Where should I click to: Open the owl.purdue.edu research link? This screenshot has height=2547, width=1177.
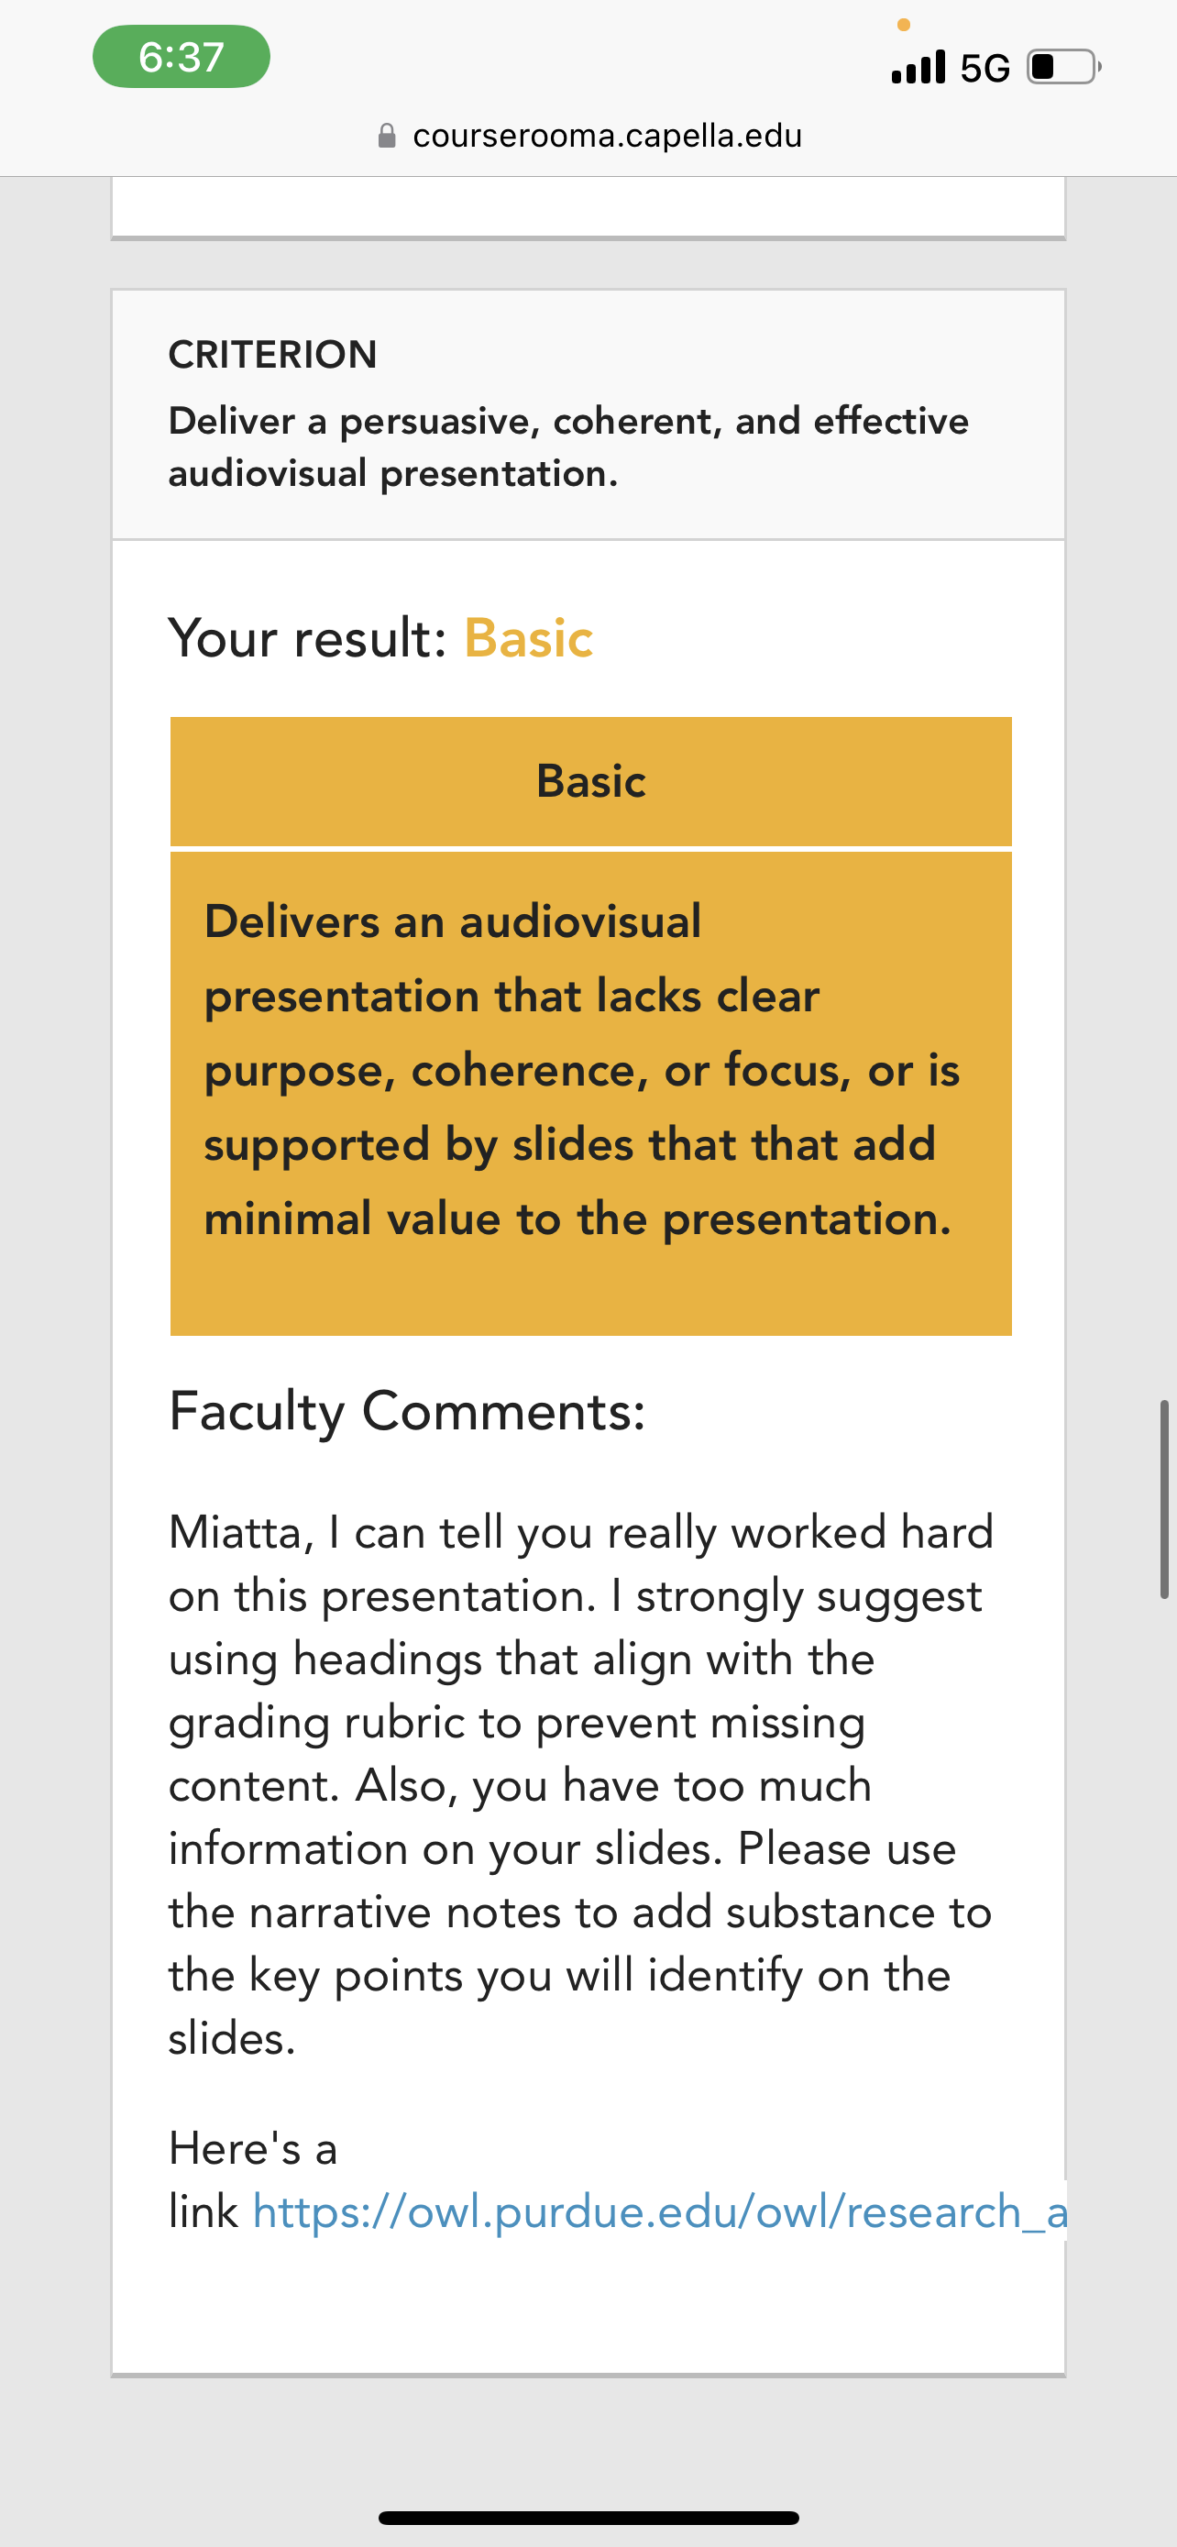click(659, 2211)
